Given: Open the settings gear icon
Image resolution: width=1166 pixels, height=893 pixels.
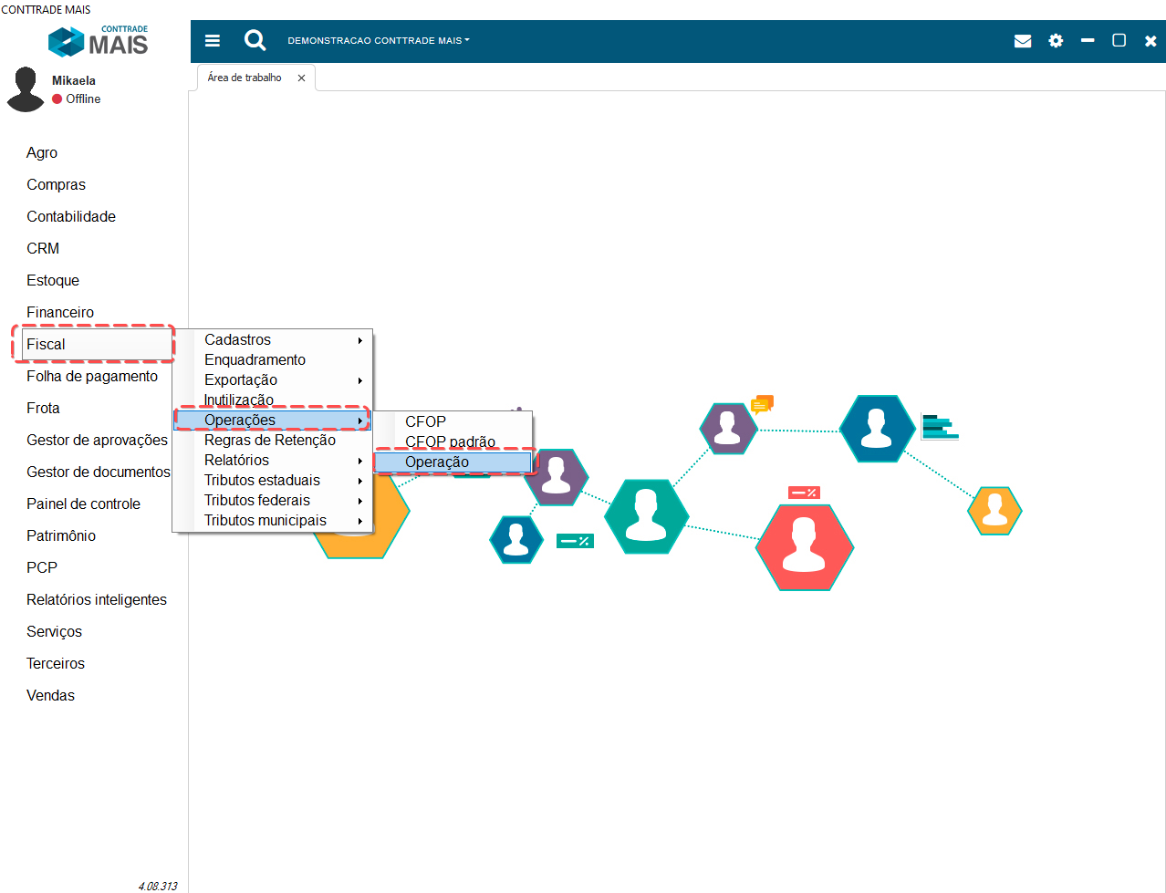Looking at the screenshot, I should coord(1056,41).
